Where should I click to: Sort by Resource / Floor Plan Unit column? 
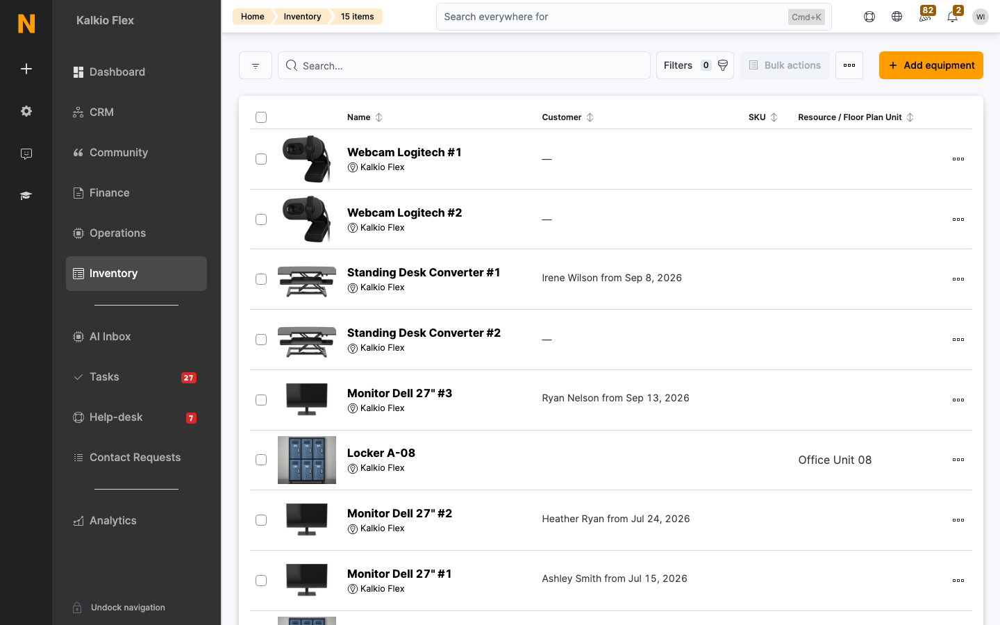856,117
